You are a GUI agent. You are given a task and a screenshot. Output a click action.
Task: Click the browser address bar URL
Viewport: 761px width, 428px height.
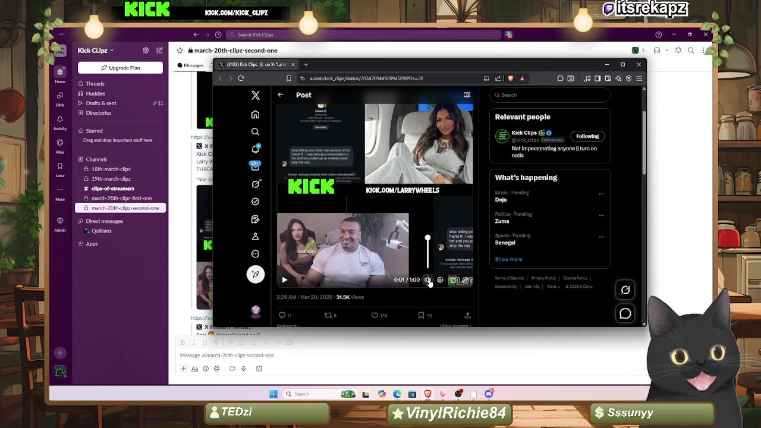click(366, 78)
